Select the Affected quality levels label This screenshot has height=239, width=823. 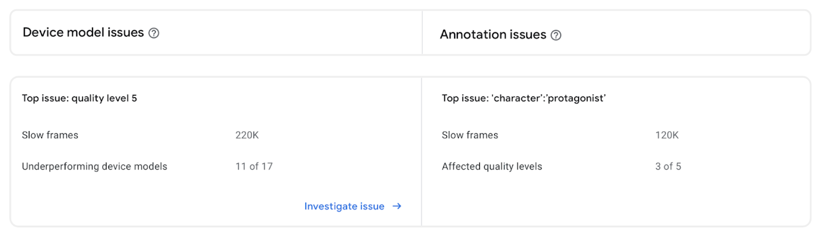pyautogui.click(x=492, y=167)
